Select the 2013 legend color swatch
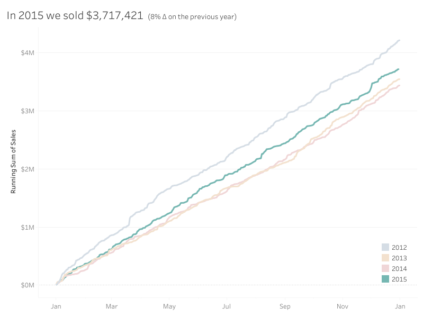This screenshot has height=317, width=423. tap(385, 258)
